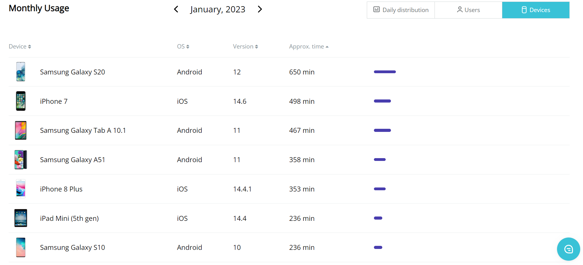583x265 pixels.
Task: Click the 358 min time value
Action: coord(302,160)
